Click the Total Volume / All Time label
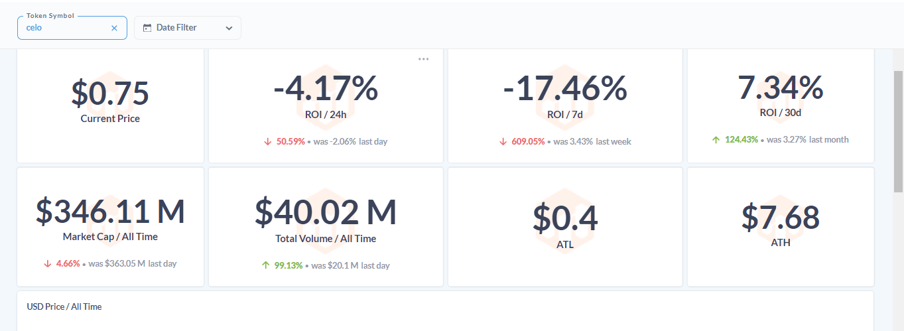The image size is (904, 331). pyautogui.click(x=326, y=238)
